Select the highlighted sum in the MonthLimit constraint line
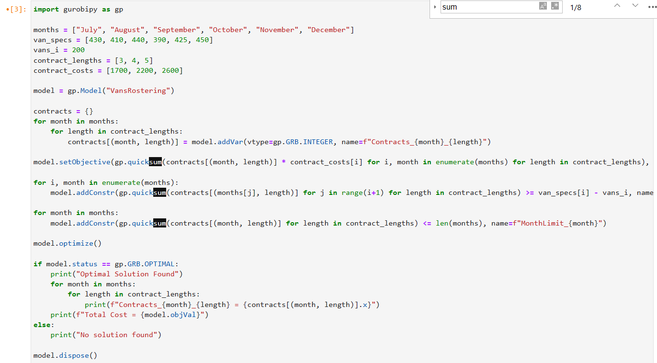Image resolution: width=657 pixels, height=363 pixels. point(159,223)
